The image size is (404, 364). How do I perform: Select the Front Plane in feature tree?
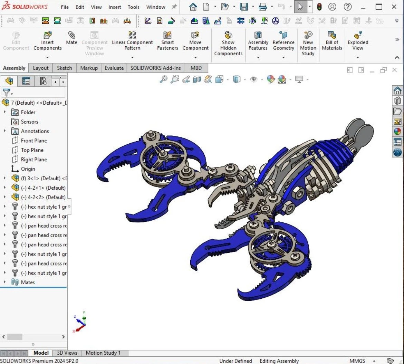[x=33, y=141]
